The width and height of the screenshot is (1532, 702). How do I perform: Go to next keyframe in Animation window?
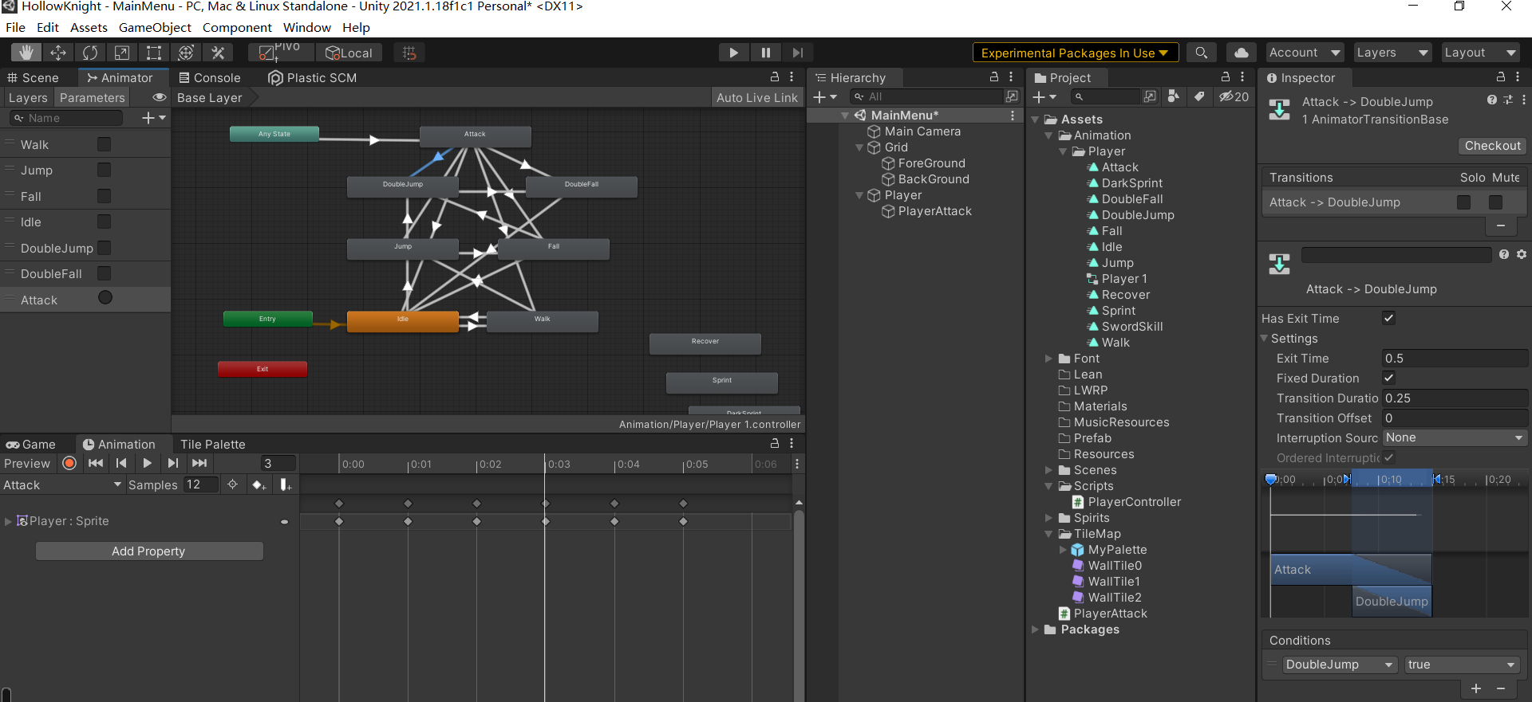coord(172,463)
